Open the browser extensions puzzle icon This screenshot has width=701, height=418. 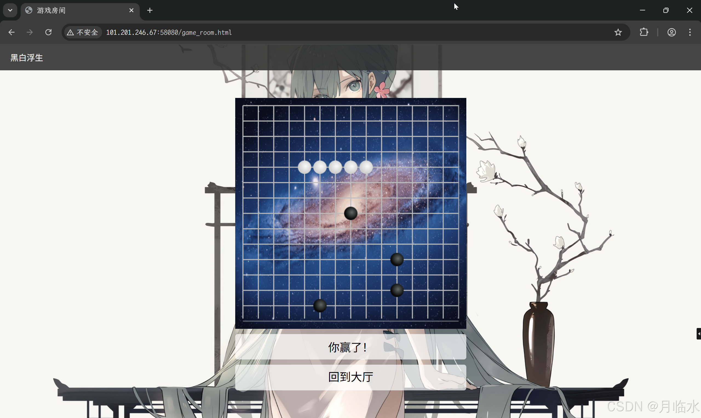pos(644,32)
